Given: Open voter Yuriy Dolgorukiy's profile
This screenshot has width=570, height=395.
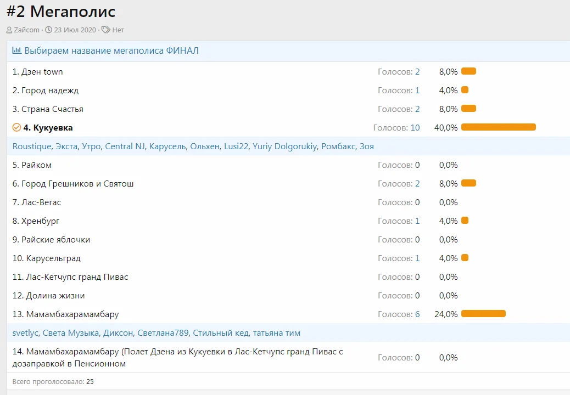Looking at the screenshot, I should point(284,146).
